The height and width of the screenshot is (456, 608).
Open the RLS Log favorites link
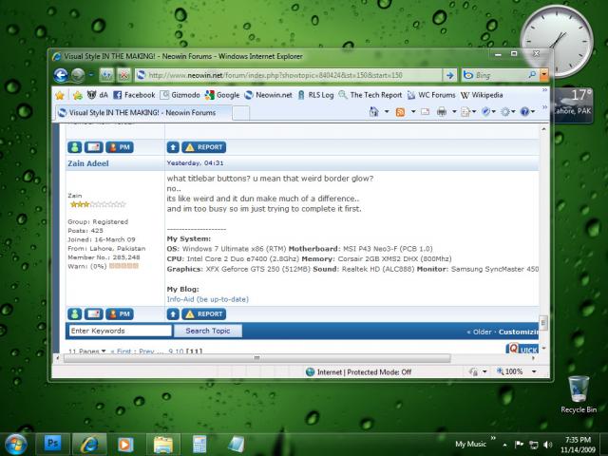pos(315,95)
